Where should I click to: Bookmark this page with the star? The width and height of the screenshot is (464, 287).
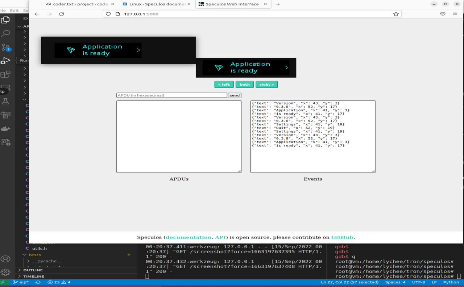tap(396, 14)
